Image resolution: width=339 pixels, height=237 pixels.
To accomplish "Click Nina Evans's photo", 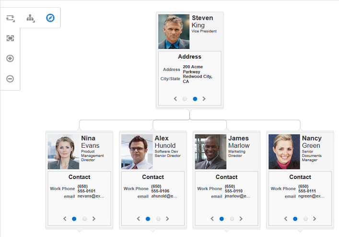I will [x=63, y=152].
